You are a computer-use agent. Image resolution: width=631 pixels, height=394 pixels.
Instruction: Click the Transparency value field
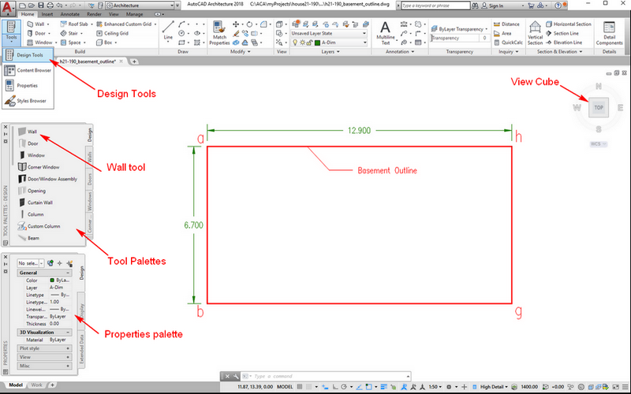459,38
